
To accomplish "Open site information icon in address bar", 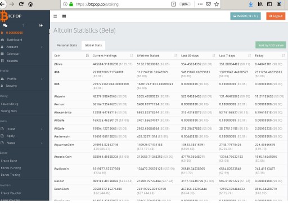I will pyautogui.click(x=65, y=4).
